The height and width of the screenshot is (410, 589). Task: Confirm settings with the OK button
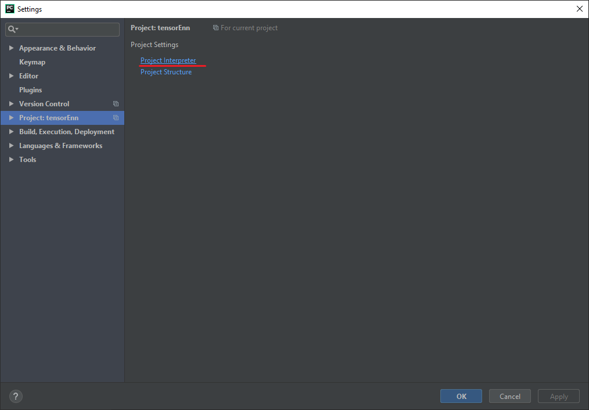pos(461,396)
